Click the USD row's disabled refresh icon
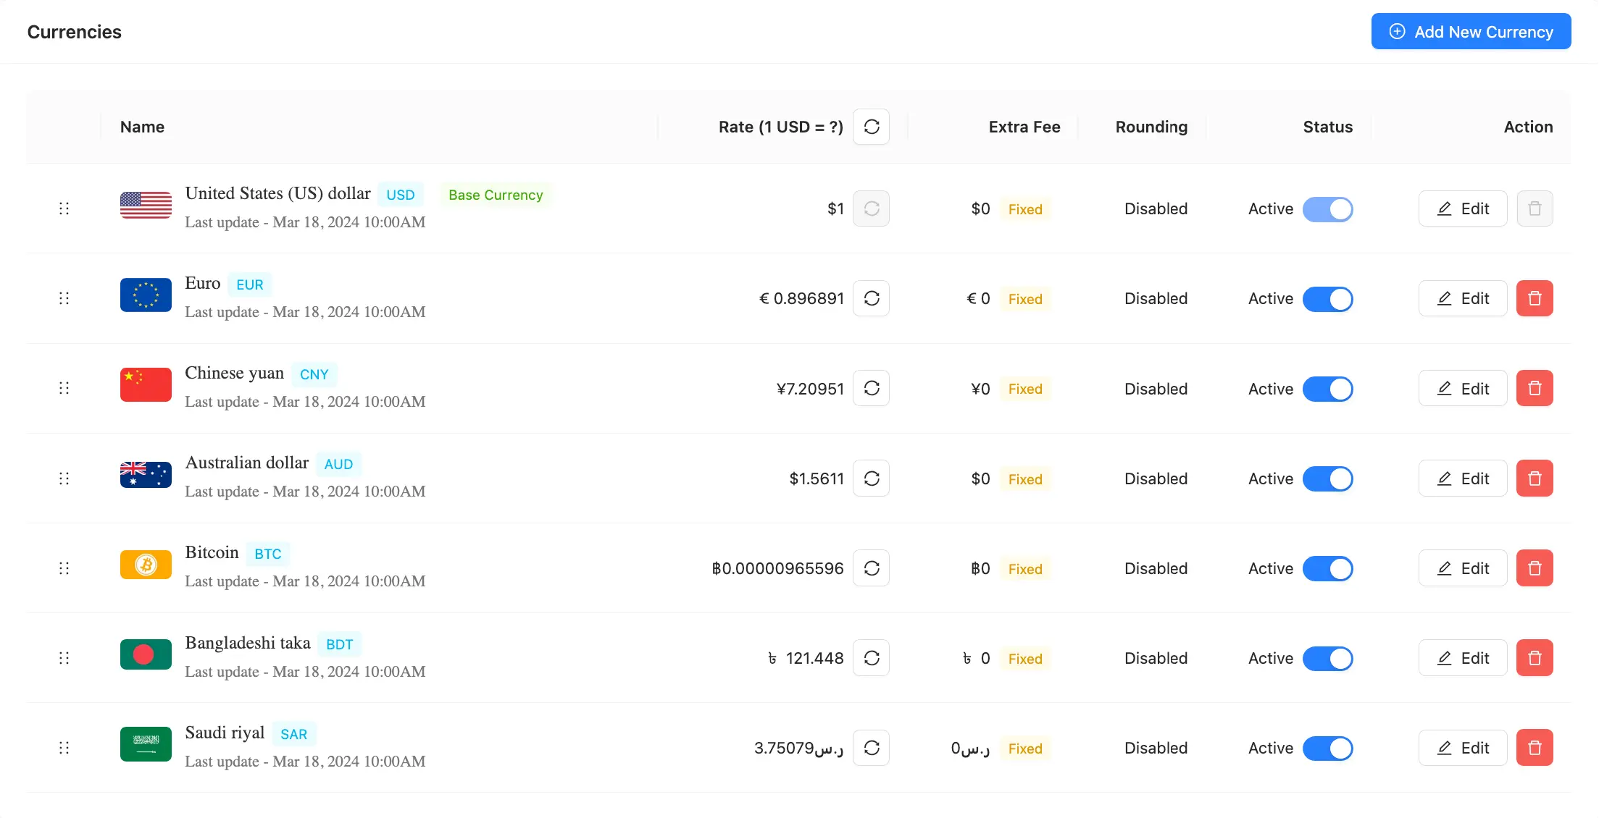 871,208
